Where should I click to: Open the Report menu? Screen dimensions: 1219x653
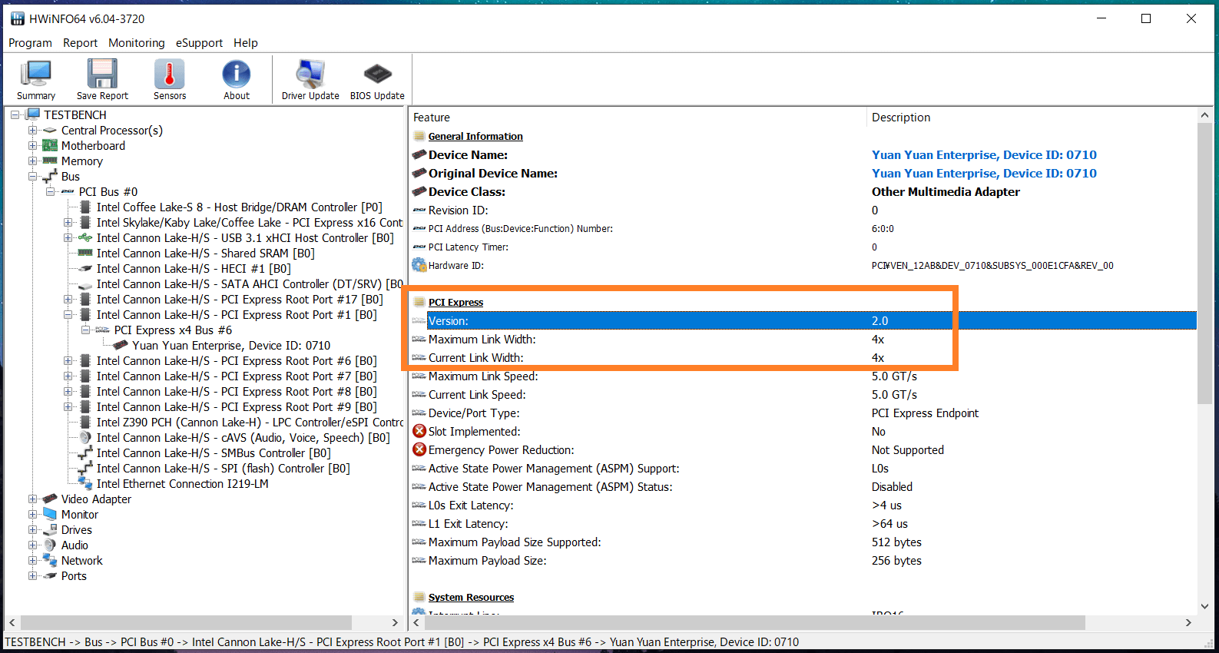click(80, 43)
